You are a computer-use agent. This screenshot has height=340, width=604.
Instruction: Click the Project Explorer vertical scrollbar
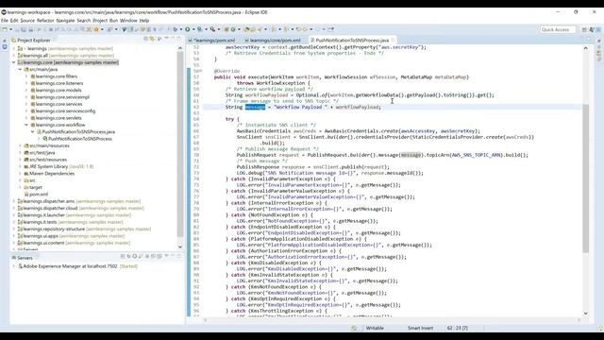tap(180, 144)
